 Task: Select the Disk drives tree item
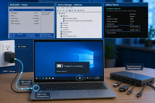(x=66, y=30)
